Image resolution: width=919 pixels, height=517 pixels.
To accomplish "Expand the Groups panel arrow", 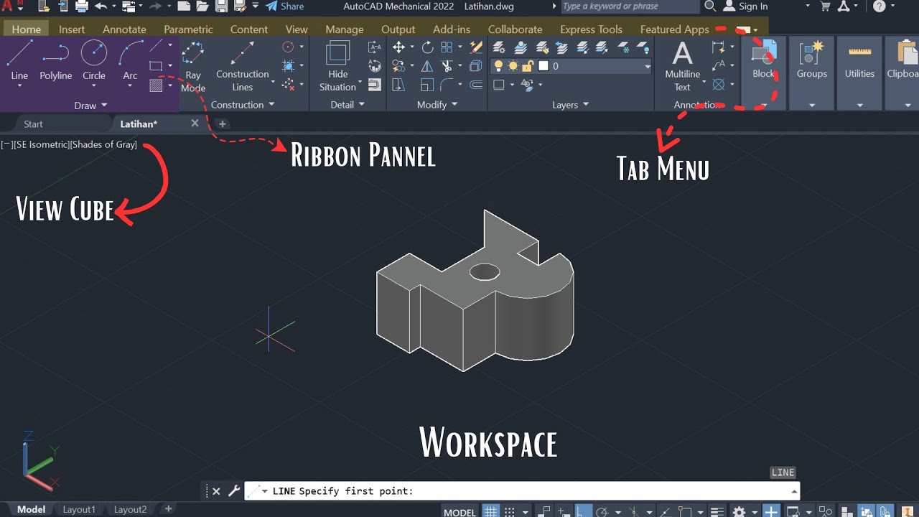I will pos(812,105).
